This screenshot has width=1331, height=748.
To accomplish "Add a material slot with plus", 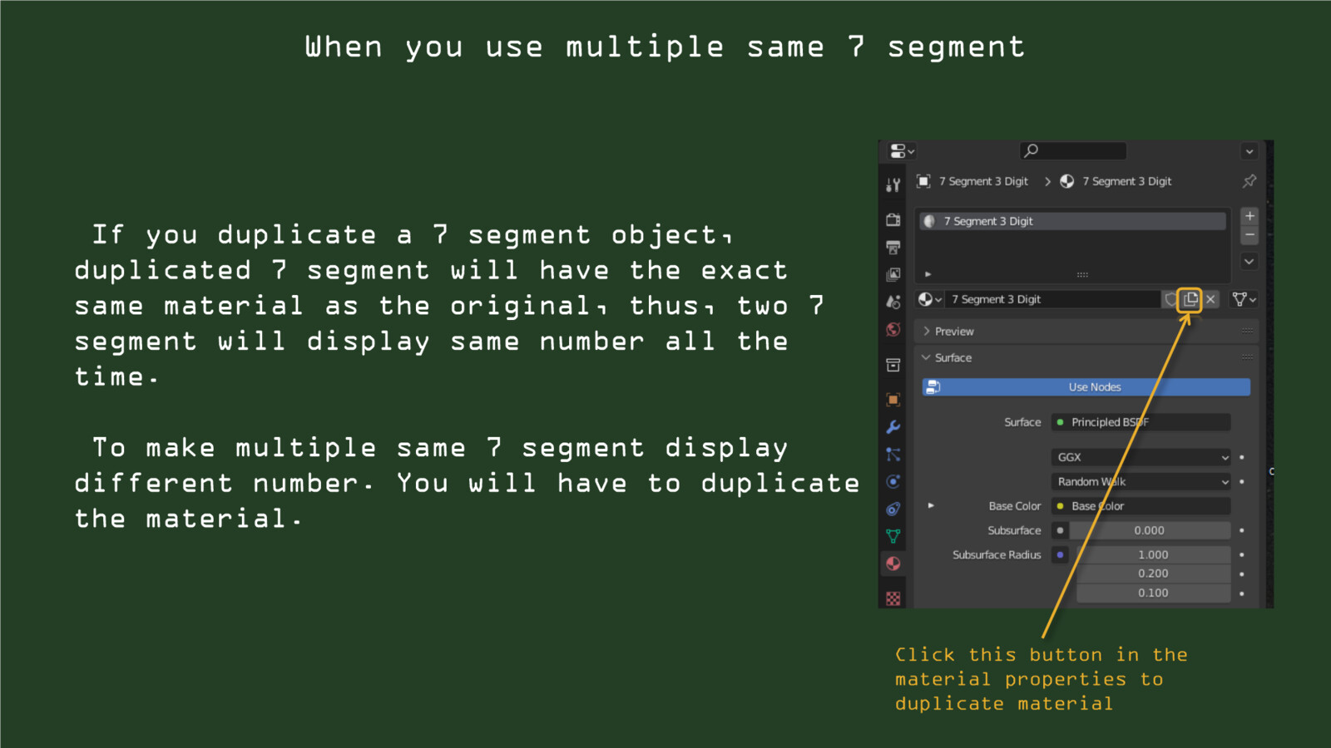I will (x=1249, y=216).
